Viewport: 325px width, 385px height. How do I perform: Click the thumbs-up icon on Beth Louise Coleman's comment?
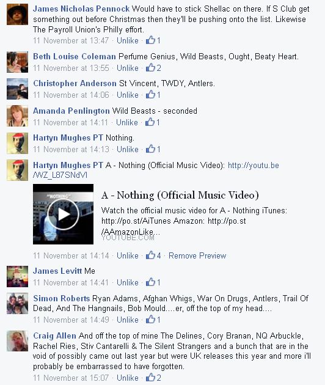pyautogui.click(x=150, y=67)
